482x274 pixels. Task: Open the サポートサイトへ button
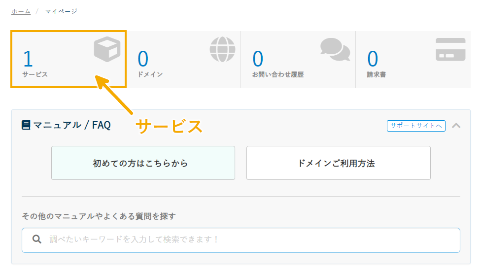coord(416,126)
